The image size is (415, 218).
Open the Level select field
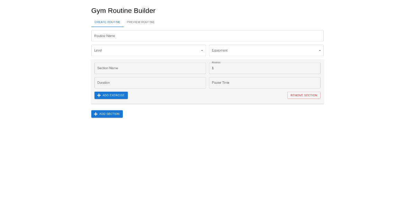click(x=145, y=51)
